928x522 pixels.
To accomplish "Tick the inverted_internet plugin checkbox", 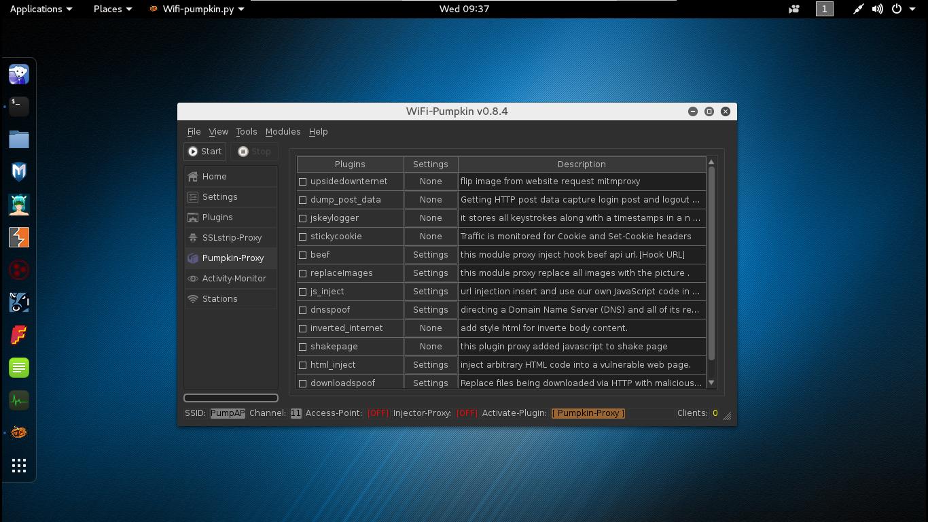I will tap(303, 328).
